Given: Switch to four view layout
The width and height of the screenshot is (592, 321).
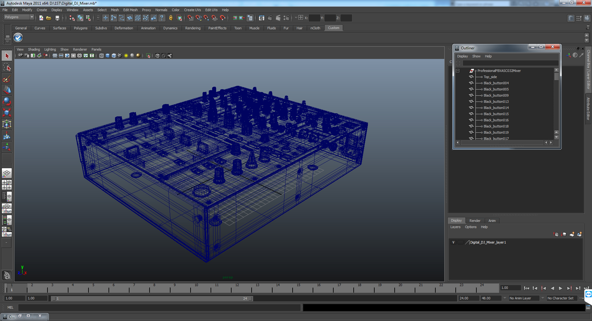Looking at the screenshot, I should pyautogui.click(x=7, y=185).
